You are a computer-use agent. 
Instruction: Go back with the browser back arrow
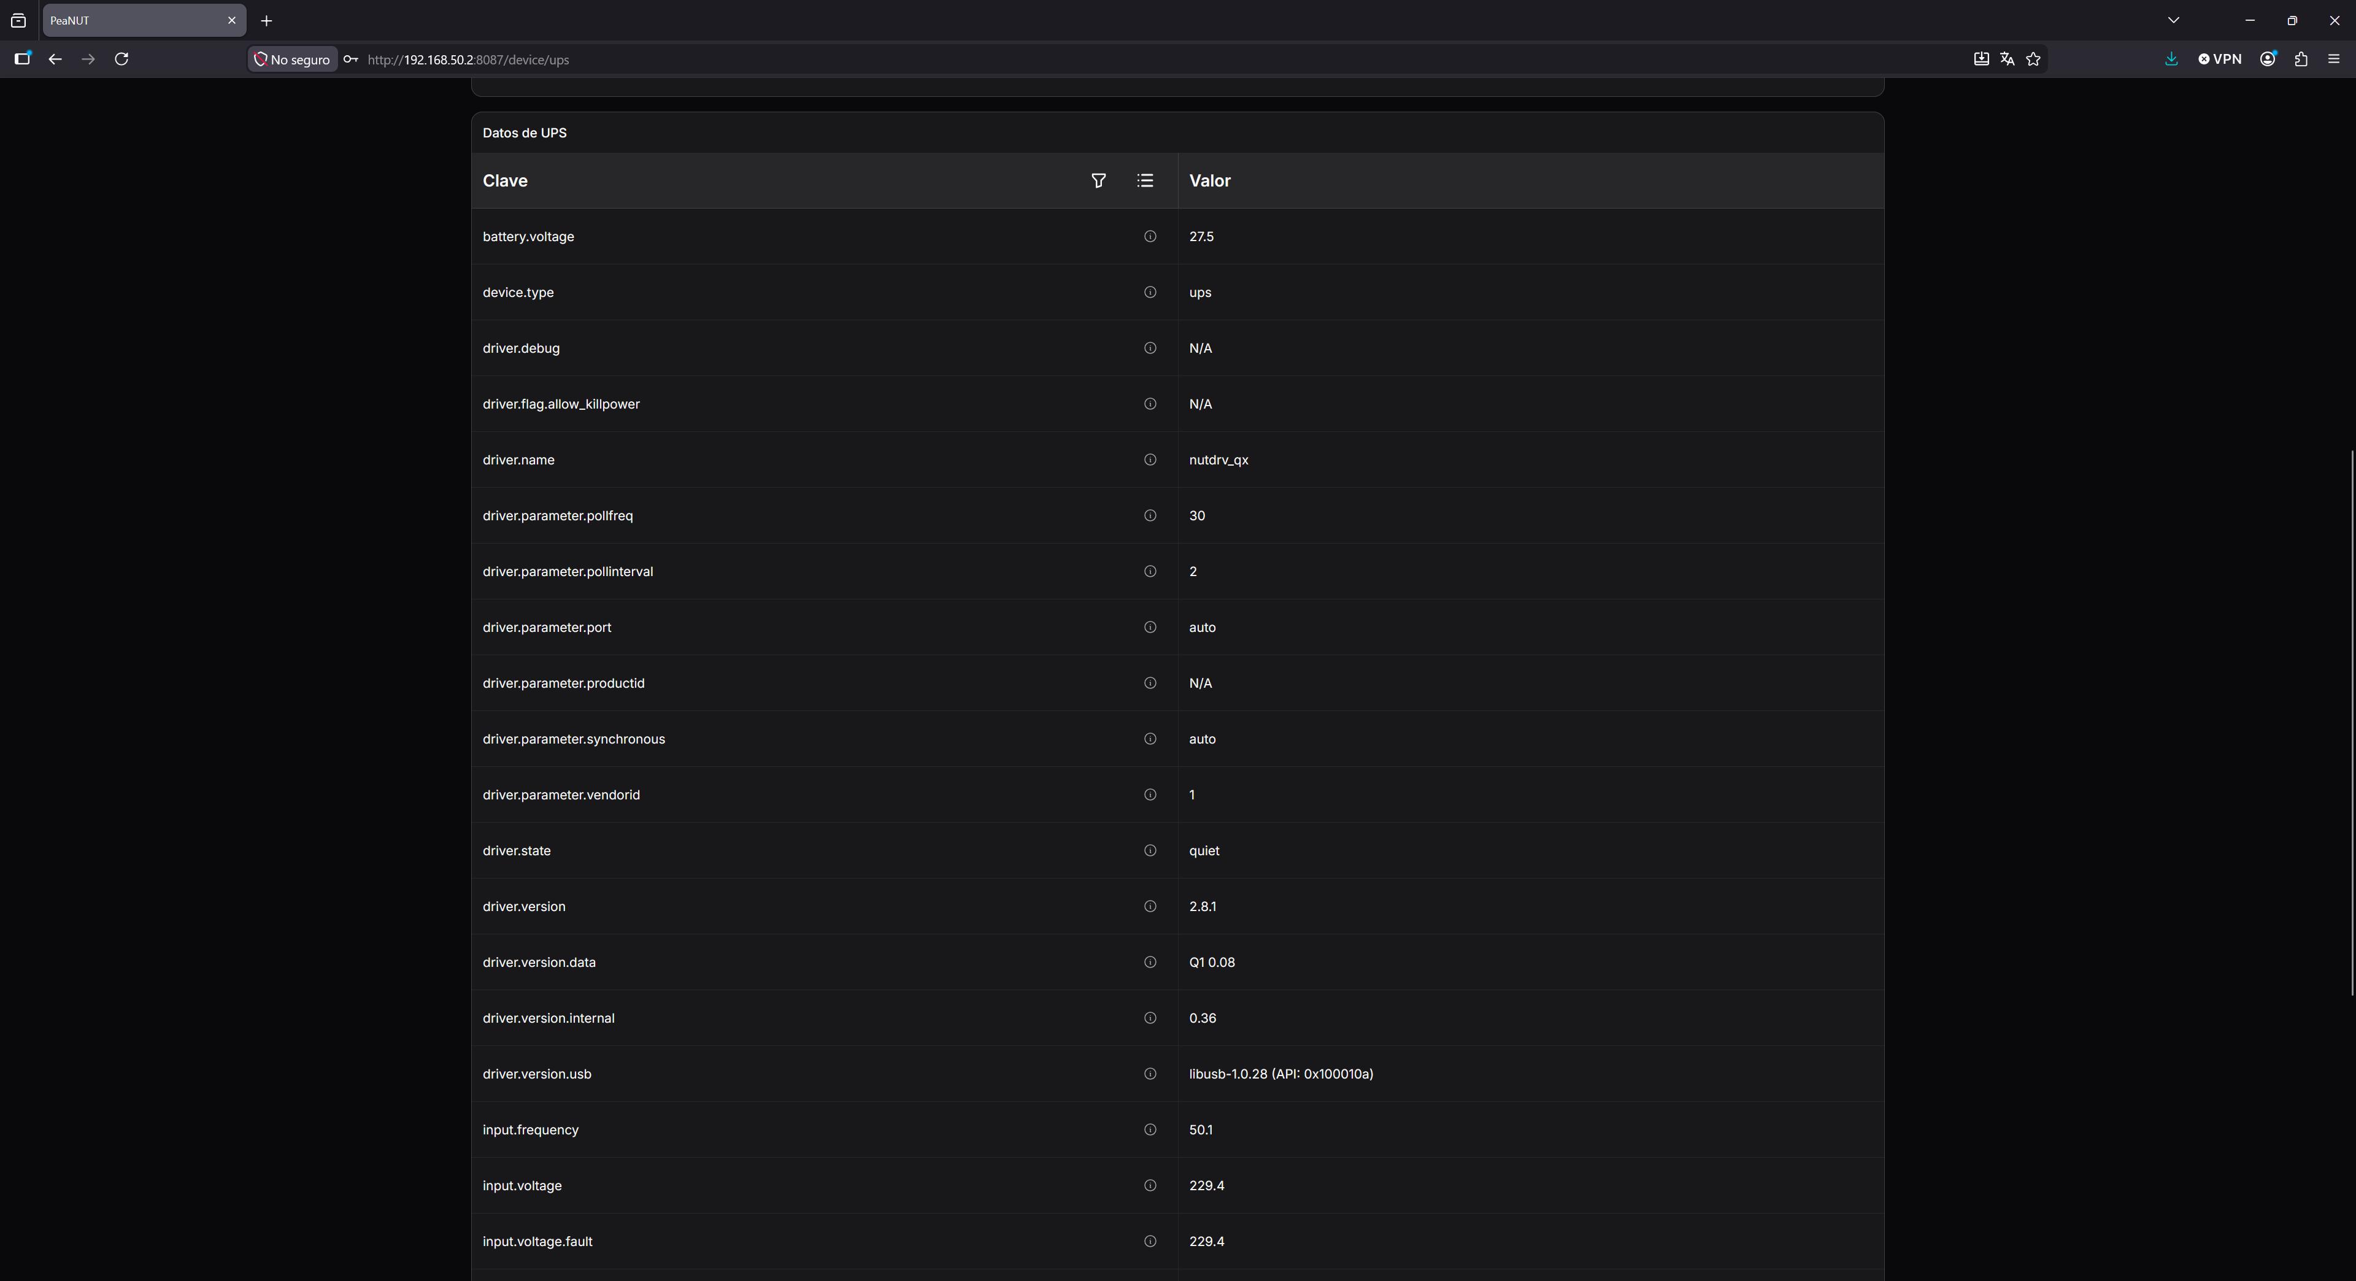tap(55, 60)
